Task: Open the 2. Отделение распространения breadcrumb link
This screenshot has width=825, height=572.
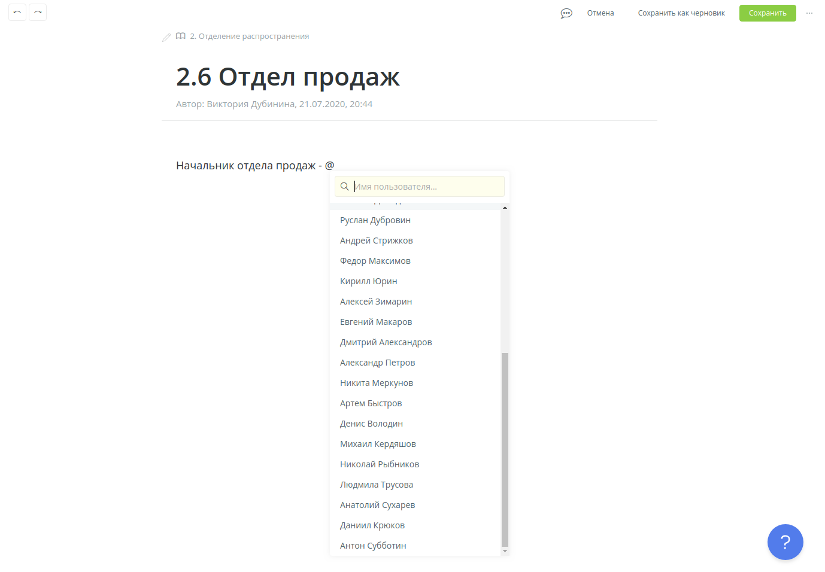Action: point(250,36)
